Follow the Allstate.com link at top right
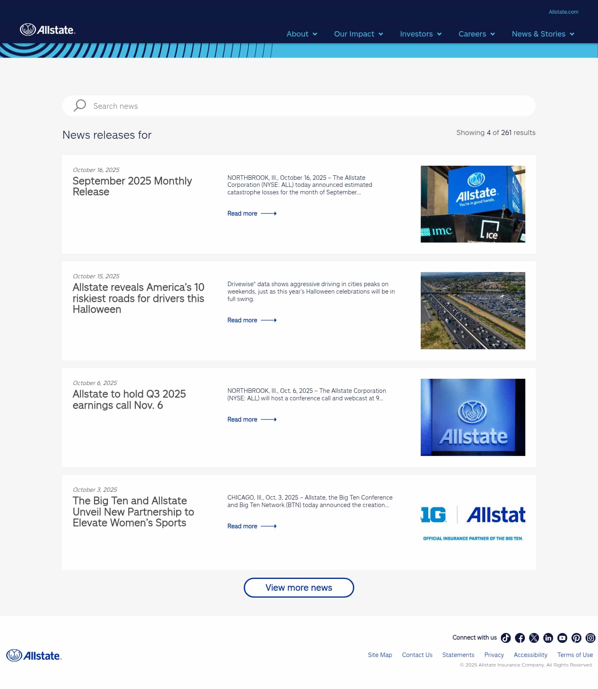This screenshot has width=598, height=689. 564,12
